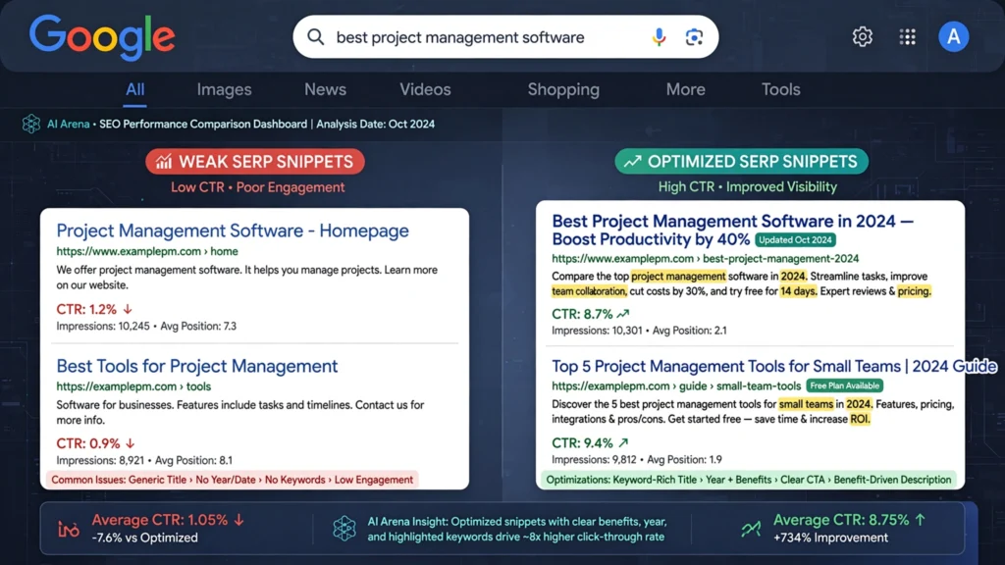Open Project Management Software - Homepage result
Viewport: 1005px width, 565px height.
click(x=233, y=231)
